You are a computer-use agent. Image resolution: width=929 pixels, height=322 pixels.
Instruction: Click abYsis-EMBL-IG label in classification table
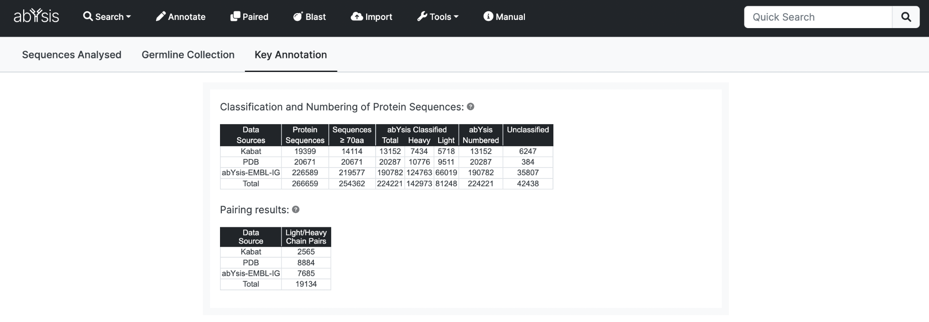[x=251, y=173]
